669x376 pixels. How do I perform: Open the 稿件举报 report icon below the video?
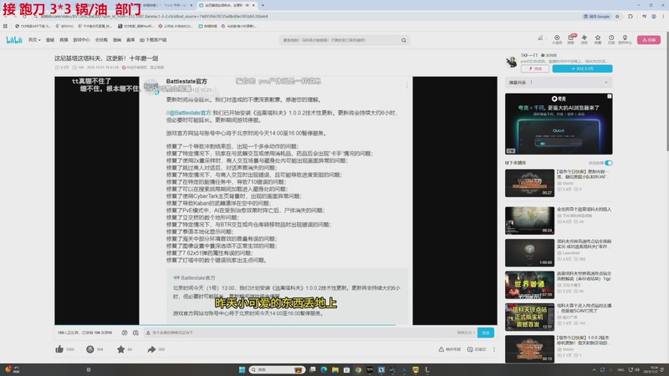(449, 349)
